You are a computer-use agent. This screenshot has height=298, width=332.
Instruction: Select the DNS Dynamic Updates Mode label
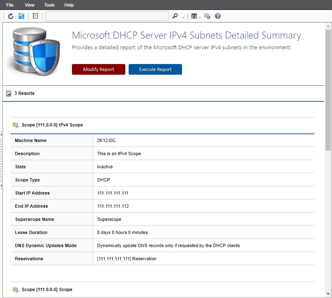tap(46, 245)
